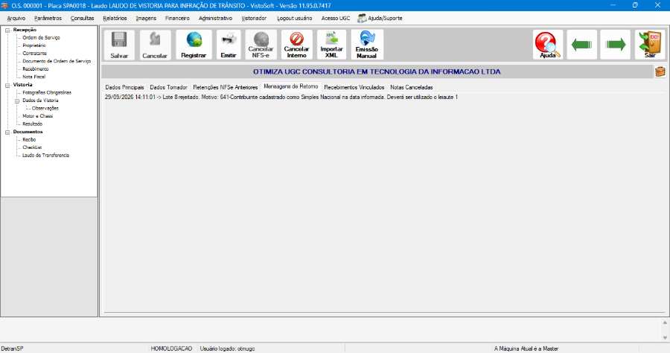This screenshot has height=353, width=670.
Task: Switch to Retenções NFSe Anteriores tab
Action: point(225,87)
